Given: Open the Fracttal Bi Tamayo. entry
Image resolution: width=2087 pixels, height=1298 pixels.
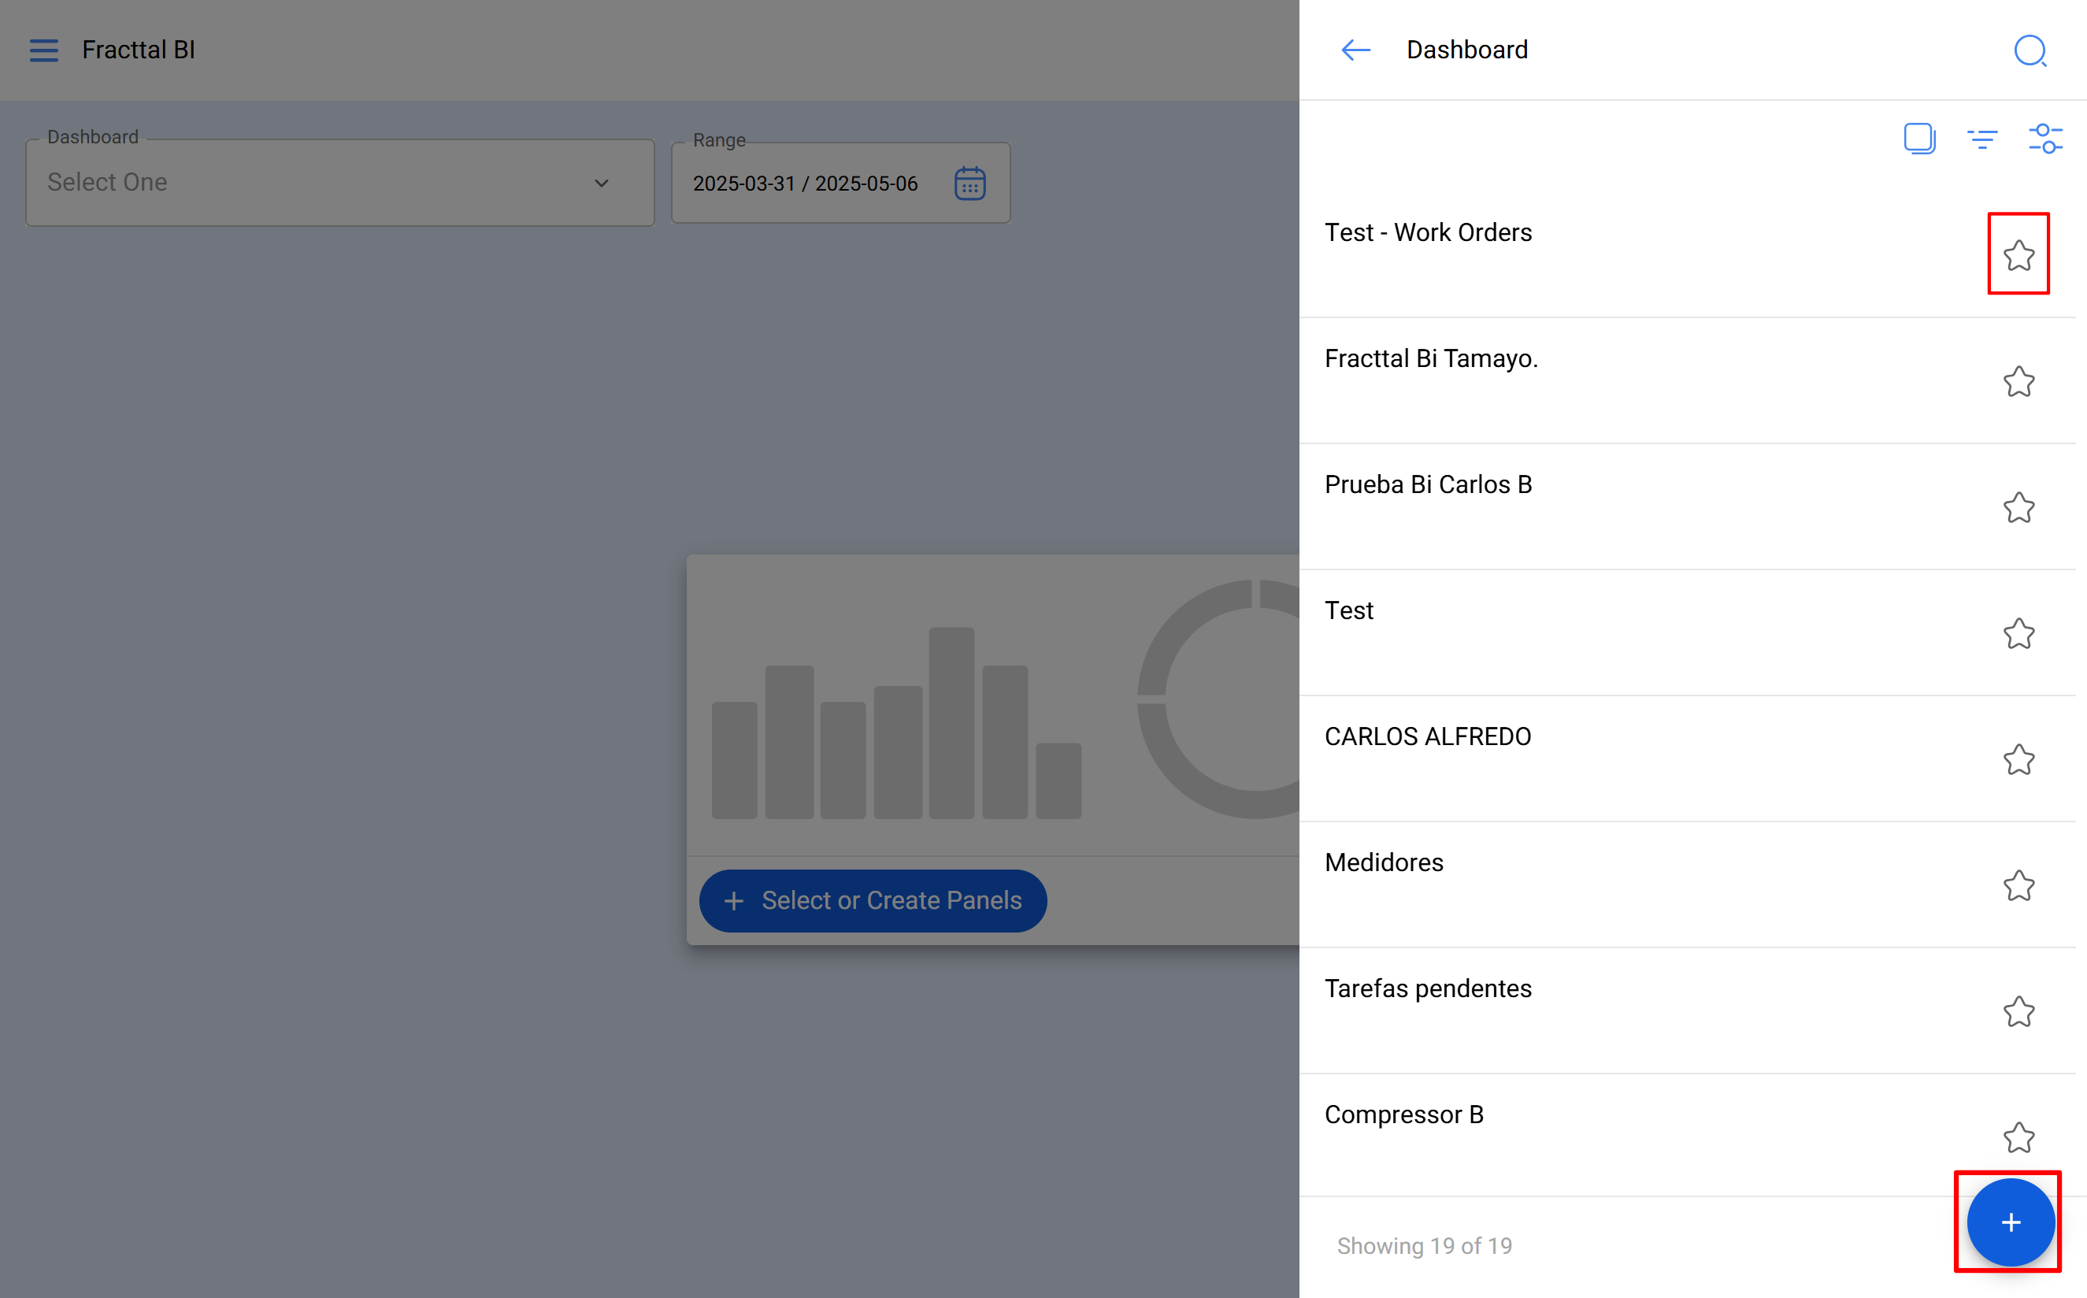Looking at the screenshot, I should pyautogui.click(x=1687, y=381).
